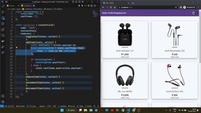Click Prettier in the status bar
Image resolution: width=201 pixels, height=113 pixels.
click(88, 106)
